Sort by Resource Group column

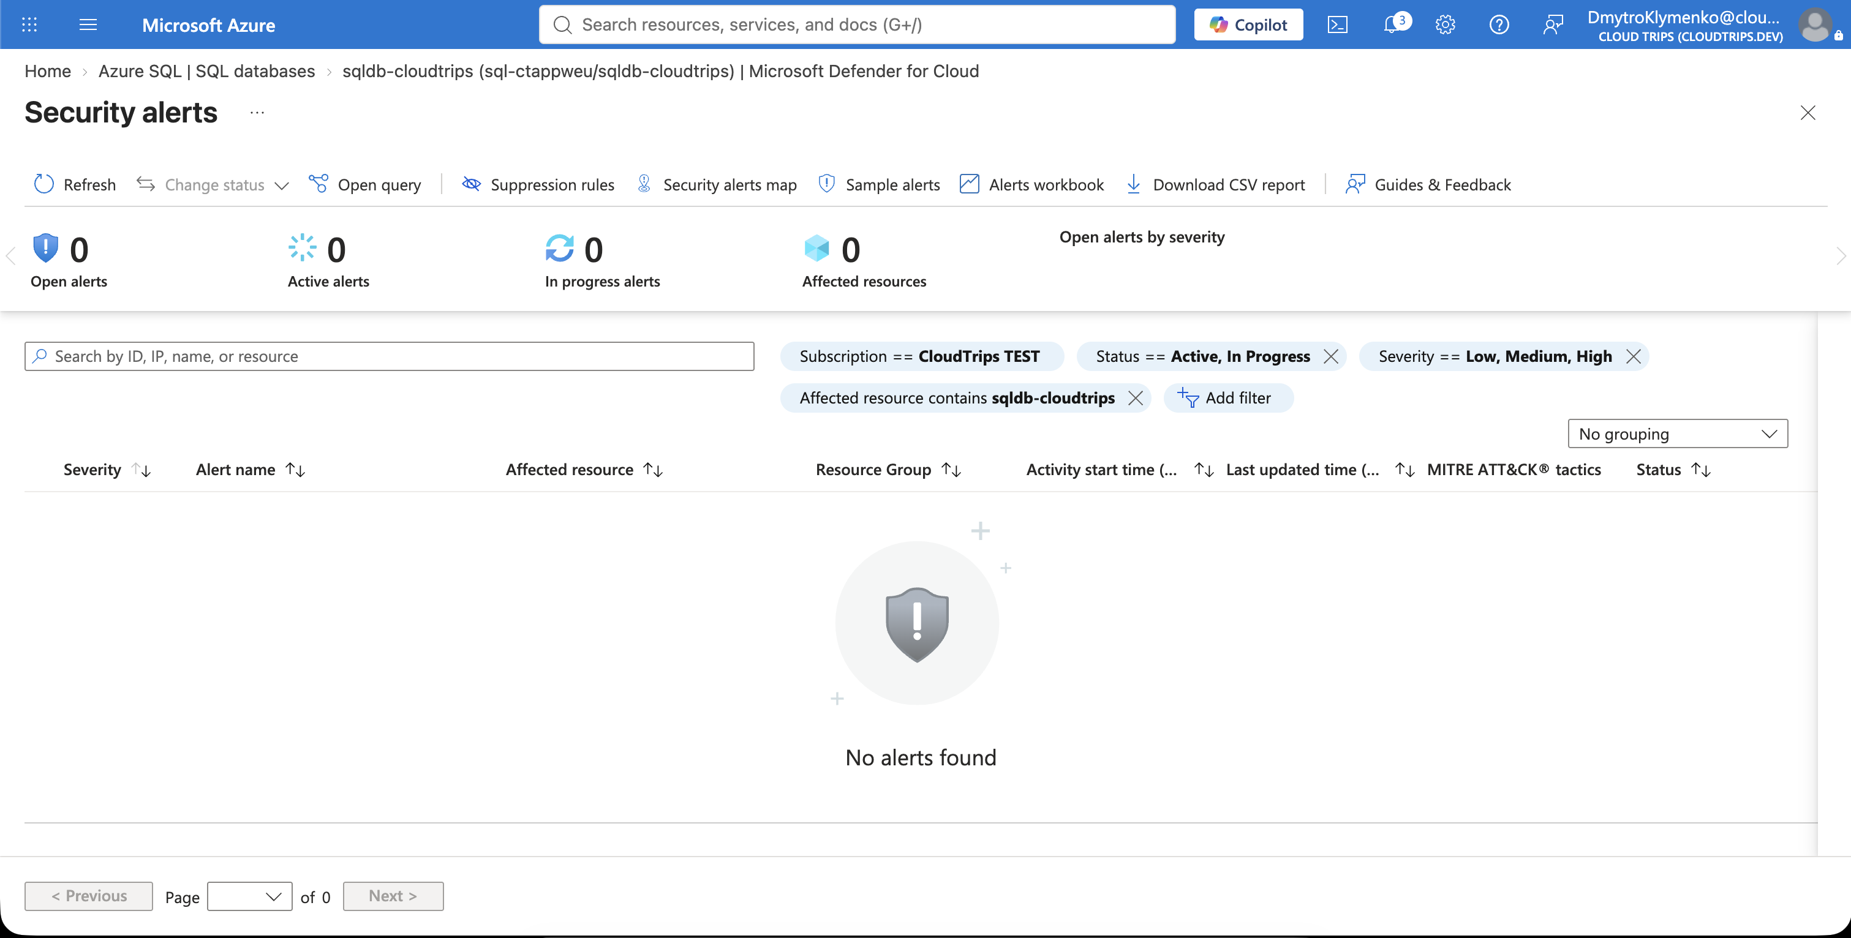888,470
